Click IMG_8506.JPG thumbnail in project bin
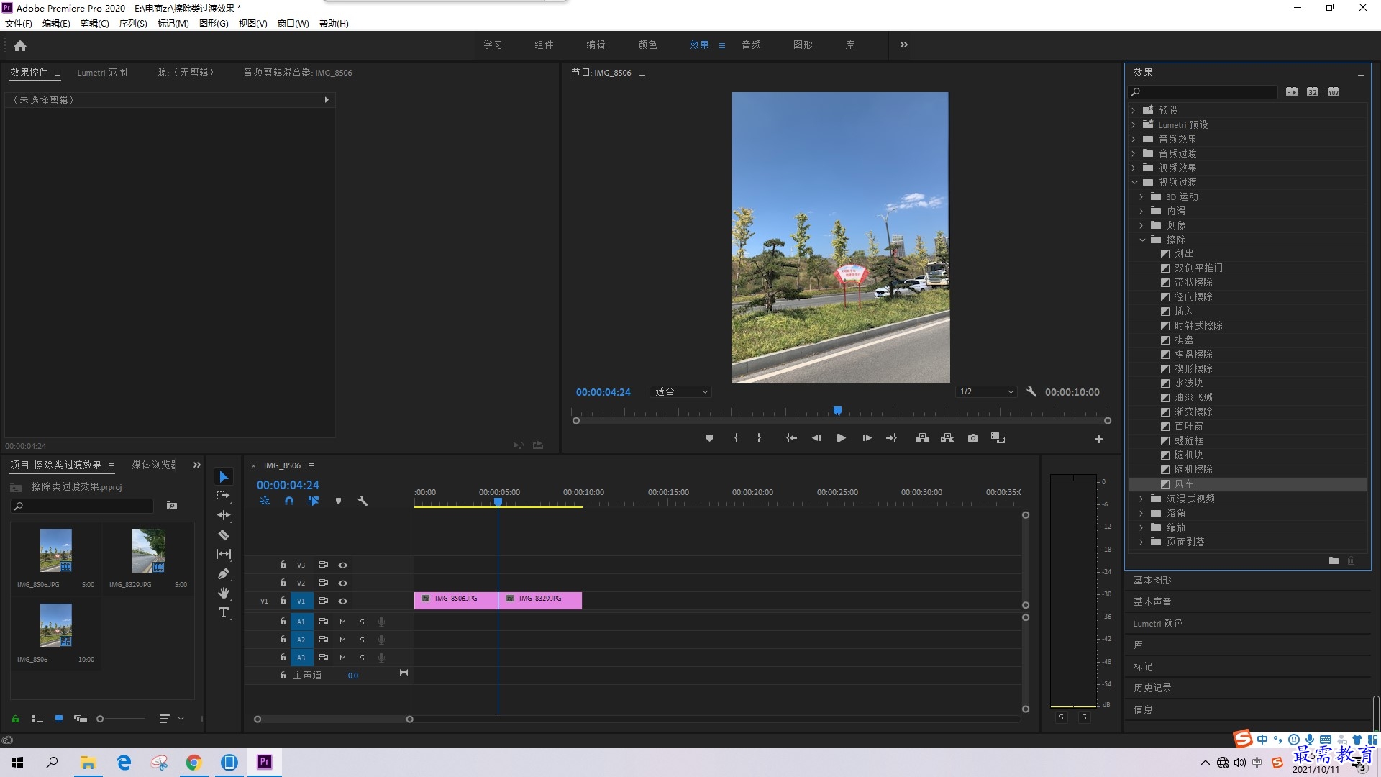 (55, 550)
